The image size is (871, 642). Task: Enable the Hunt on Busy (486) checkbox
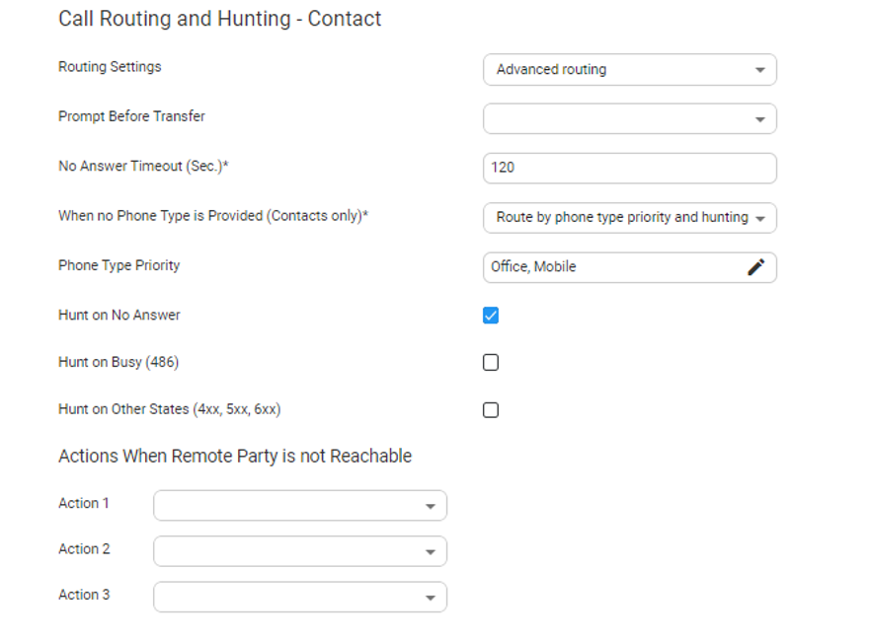(x=491, y=363)
